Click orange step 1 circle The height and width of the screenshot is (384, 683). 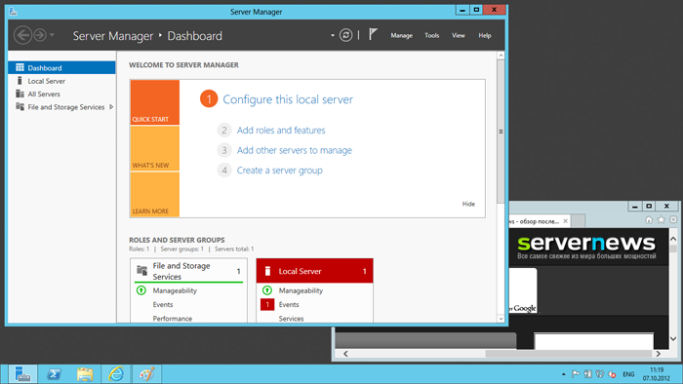pyautogui.click(x=209, y=99)
